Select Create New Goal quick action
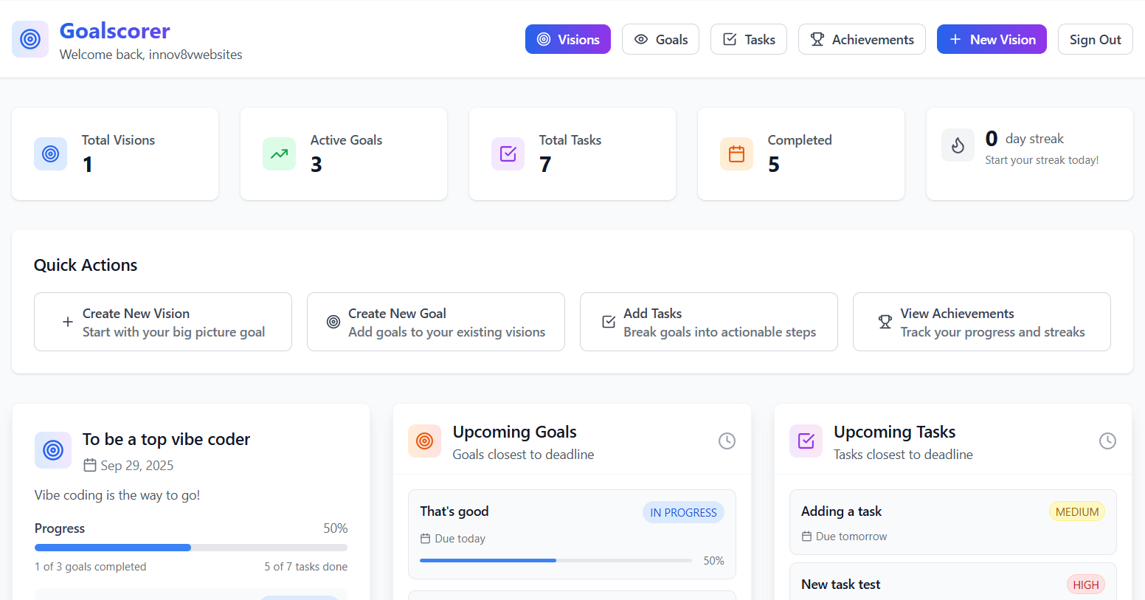The width and height of the screenshot is (1145, 600). (436, 322)
